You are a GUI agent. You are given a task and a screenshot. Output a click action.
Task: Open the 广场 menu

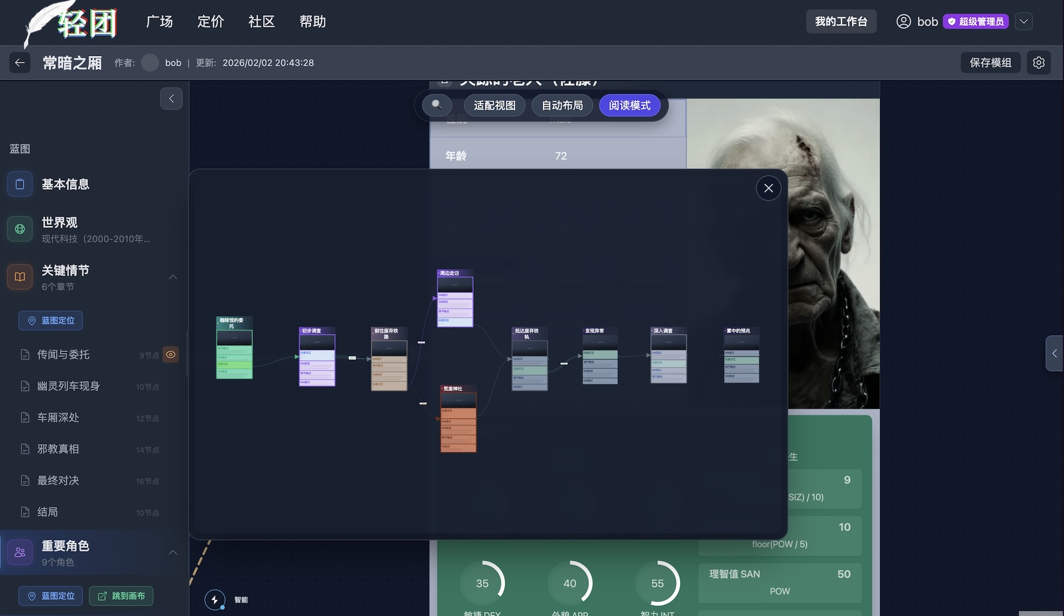click(x=159, y=21)
